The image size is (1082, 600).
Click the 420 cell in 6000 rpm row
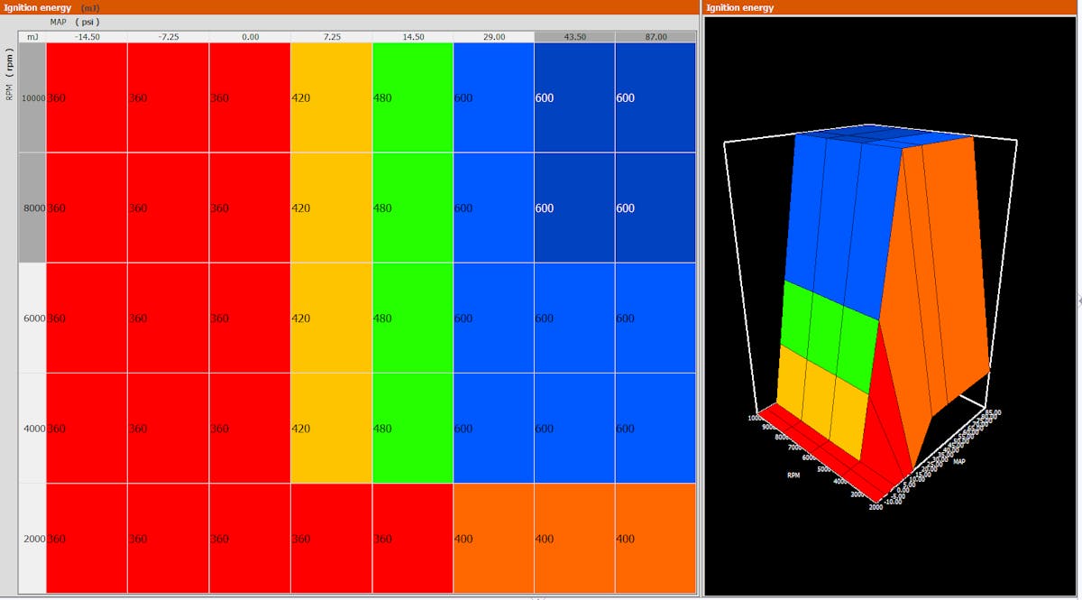point(331,318)
